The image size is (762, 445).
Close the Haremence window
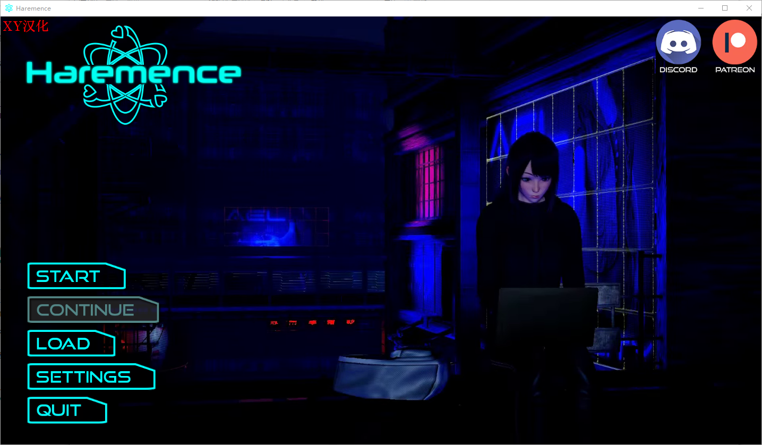[749, 8]
